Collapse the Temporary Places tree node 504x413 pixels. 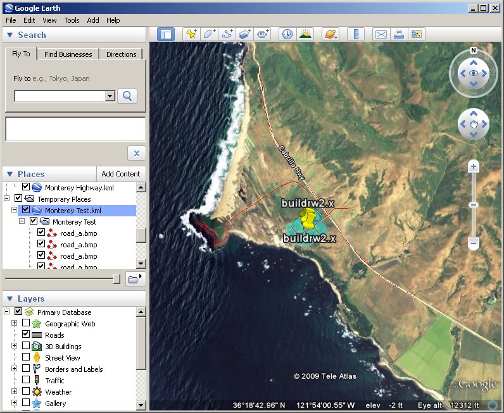7,198
